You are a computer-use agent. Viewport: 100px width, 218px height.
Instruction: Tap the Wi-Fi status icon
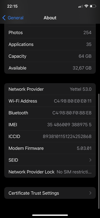pos(86,6)
